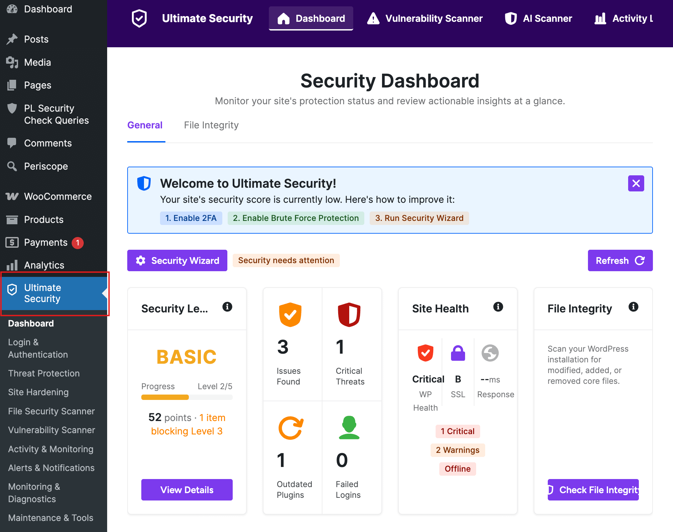Image resolution: width=673 pixels, height=532 pixels.
Task: Click the Site Health info icon
Action: click(498, 306)
